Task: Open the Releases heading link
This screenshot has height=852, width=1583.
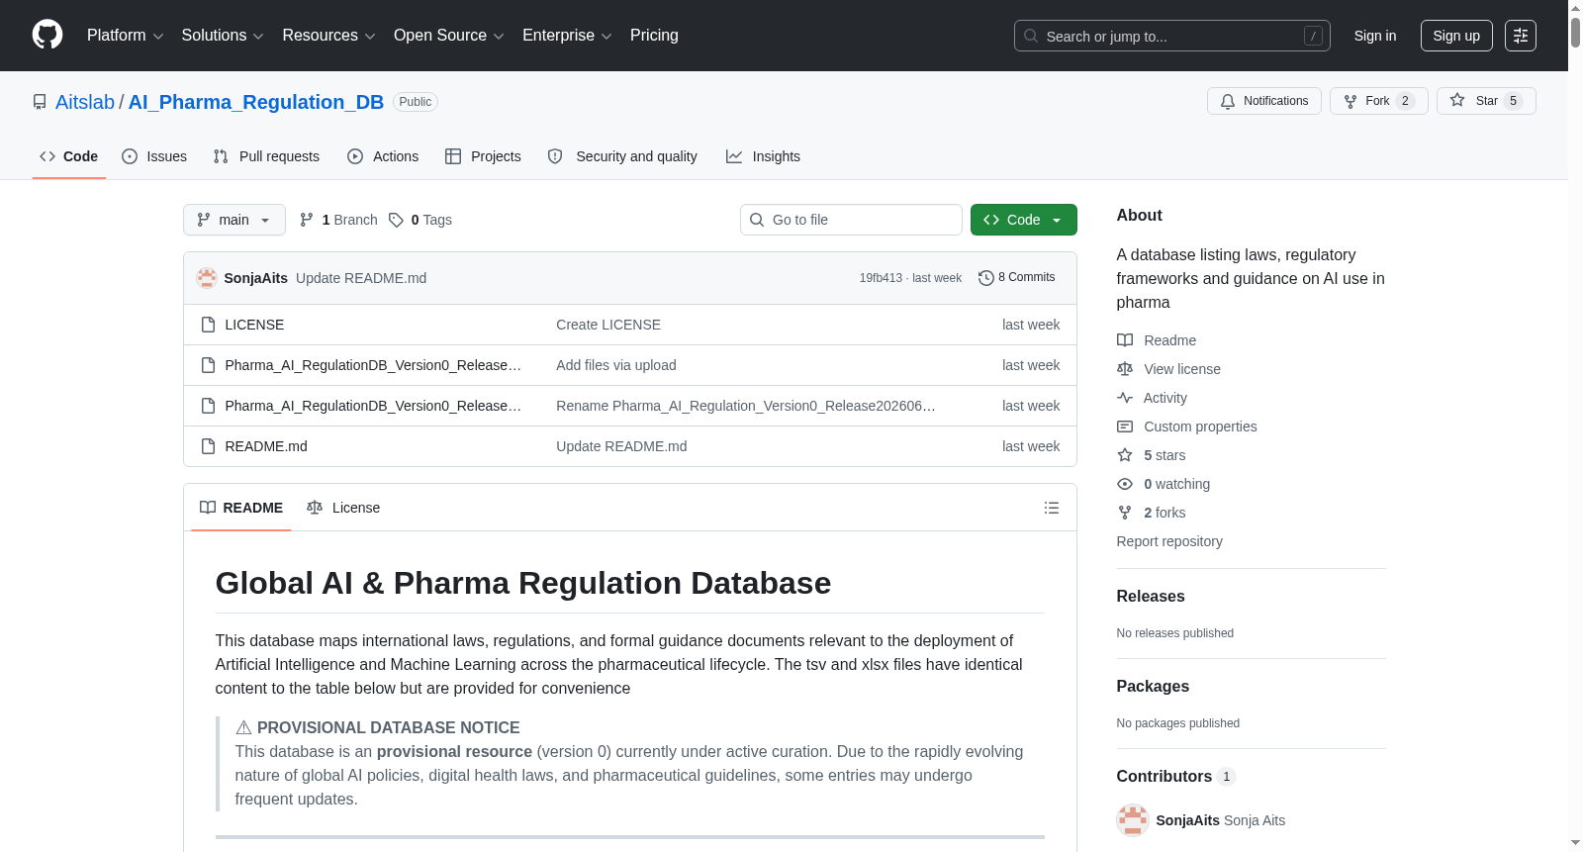Action: click(1151, 596)
